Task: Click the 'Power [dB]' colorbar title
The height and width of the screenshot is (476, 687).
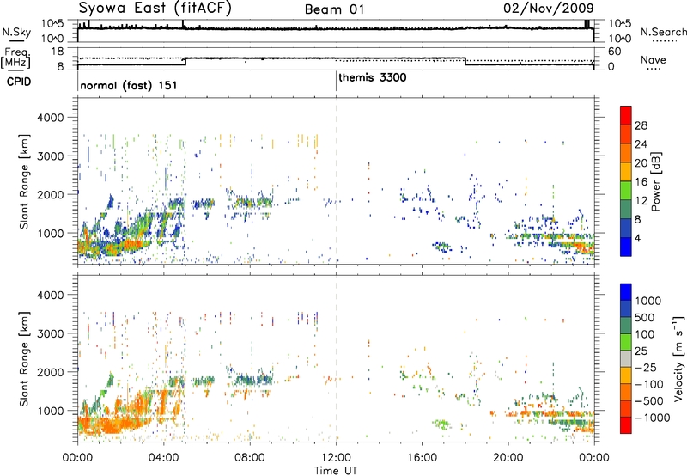Action: pyautogui.click(x=655, y=181)
